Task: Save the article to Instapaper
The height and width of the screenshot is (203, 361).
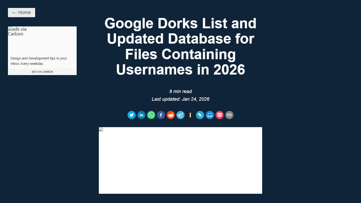Action: 190,115
